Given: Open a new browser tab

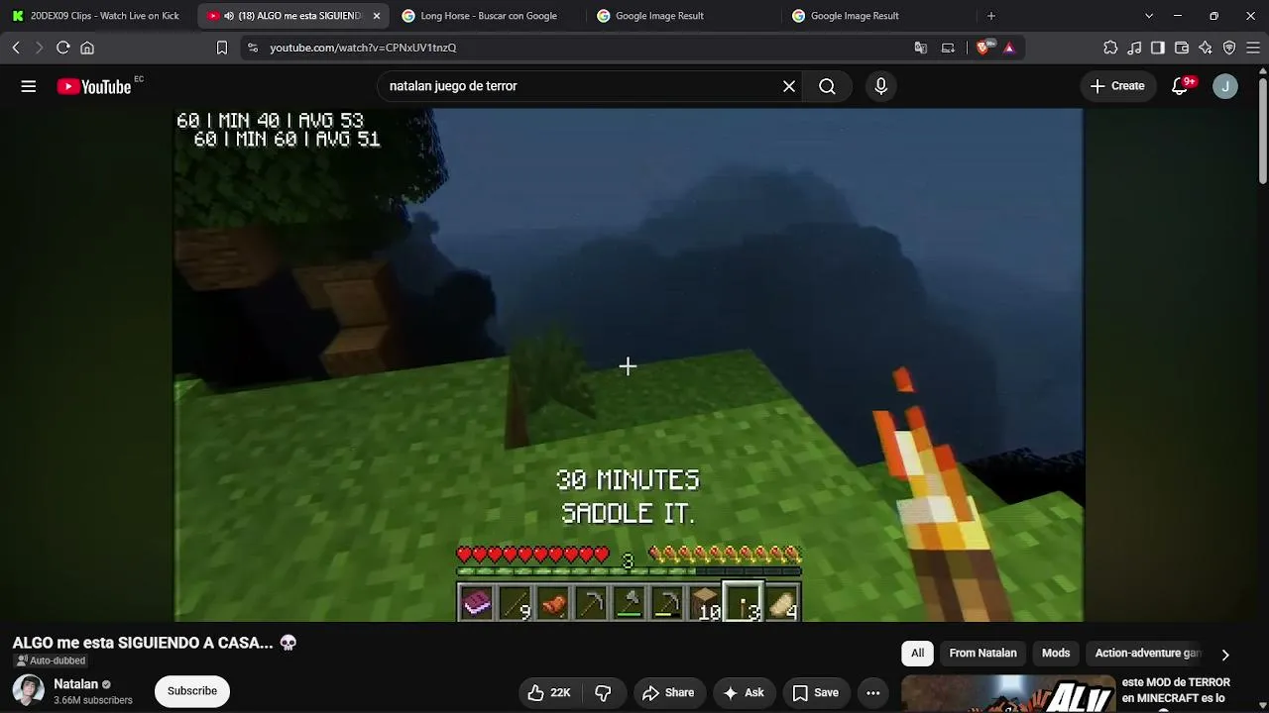Looking at the screenshot, I should pos(991,16).
